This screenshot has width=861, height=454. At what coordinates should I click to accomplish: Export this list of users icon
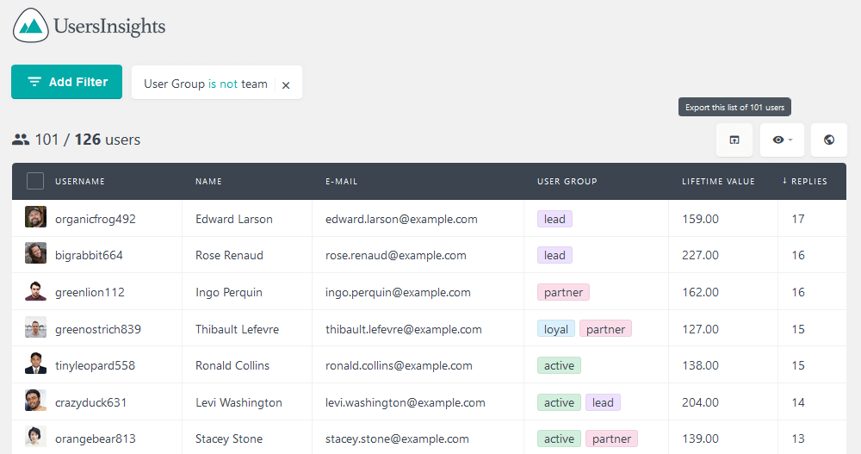734,140
